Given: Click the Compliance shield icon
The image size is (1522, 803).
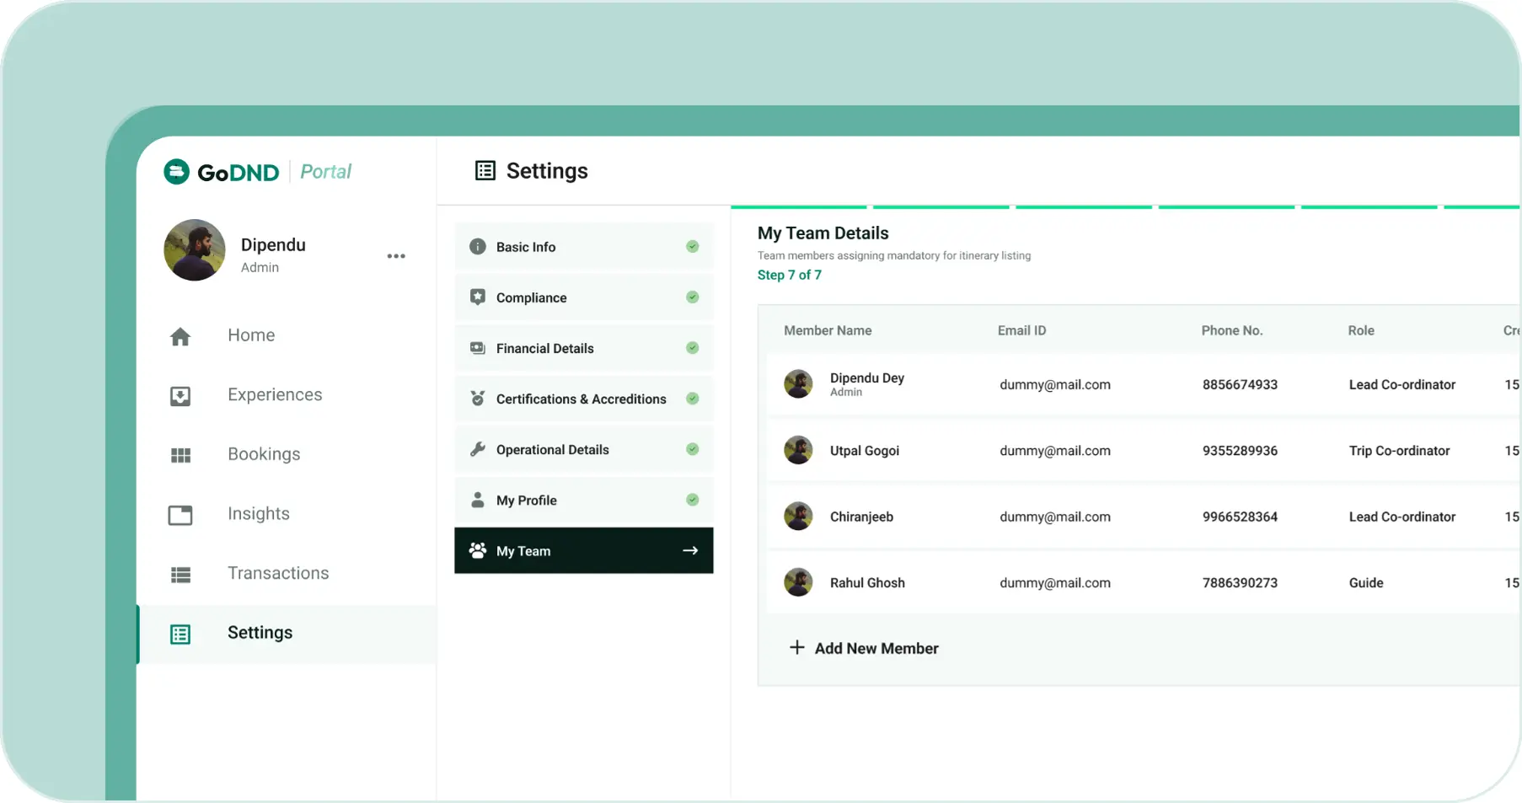Looking at the screenshot, I should [478, 297].
